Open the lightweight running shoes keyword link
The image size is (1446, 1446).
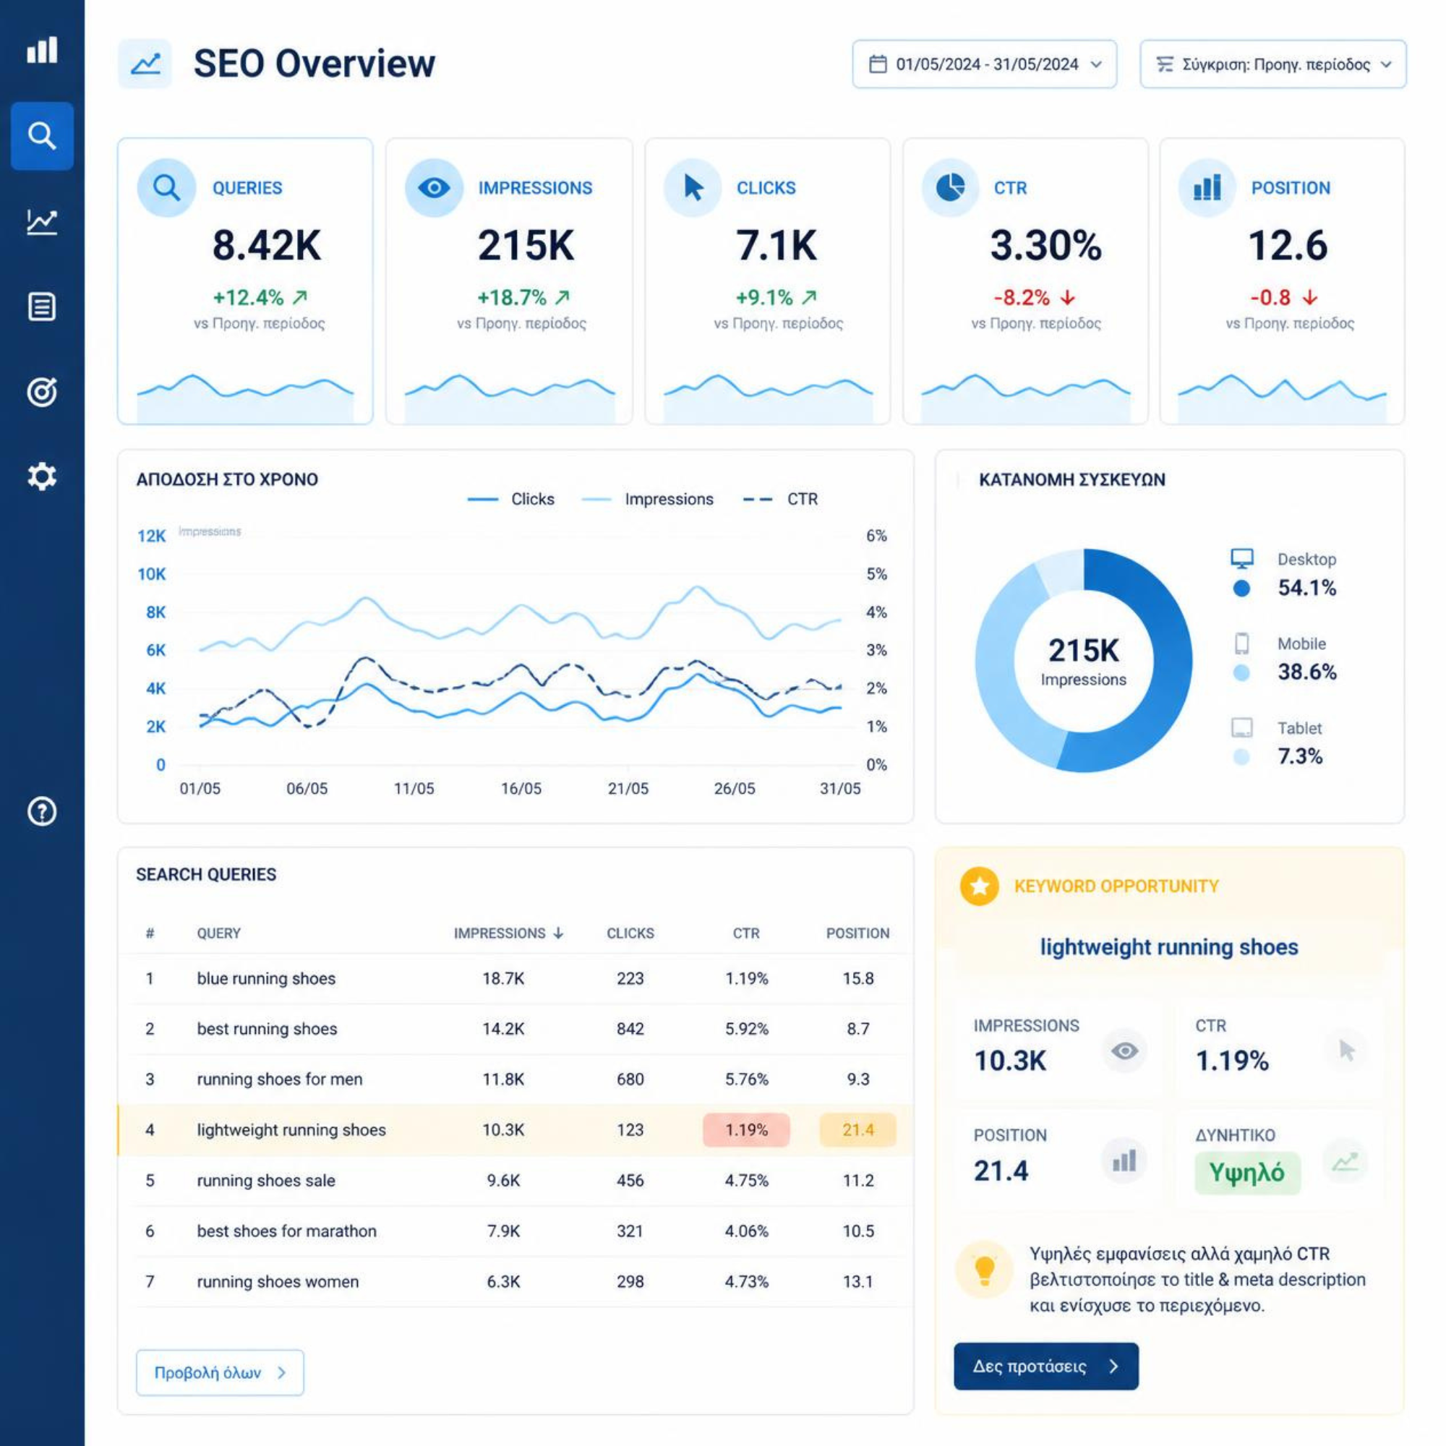[x=1169, y=947]
